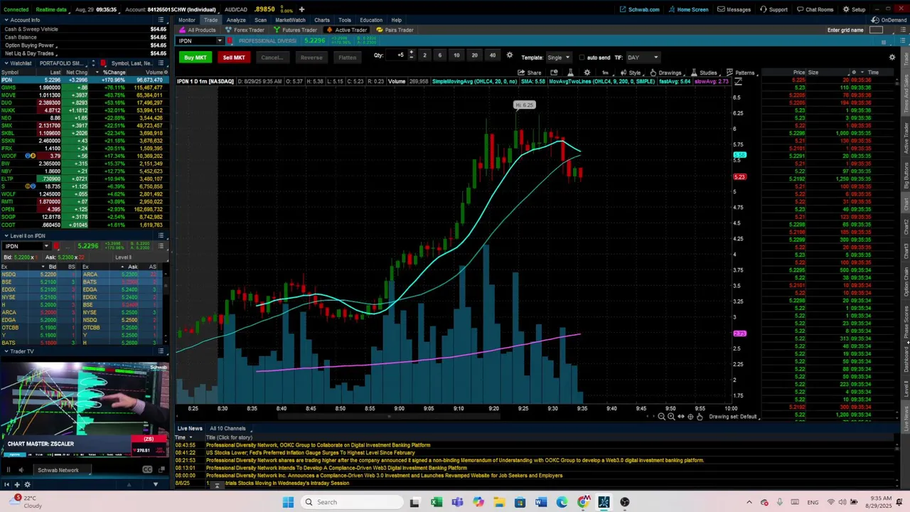Customize watchlist columns with gear icon
The height and width of the screenshot is (512, 910).
(166, 73)
